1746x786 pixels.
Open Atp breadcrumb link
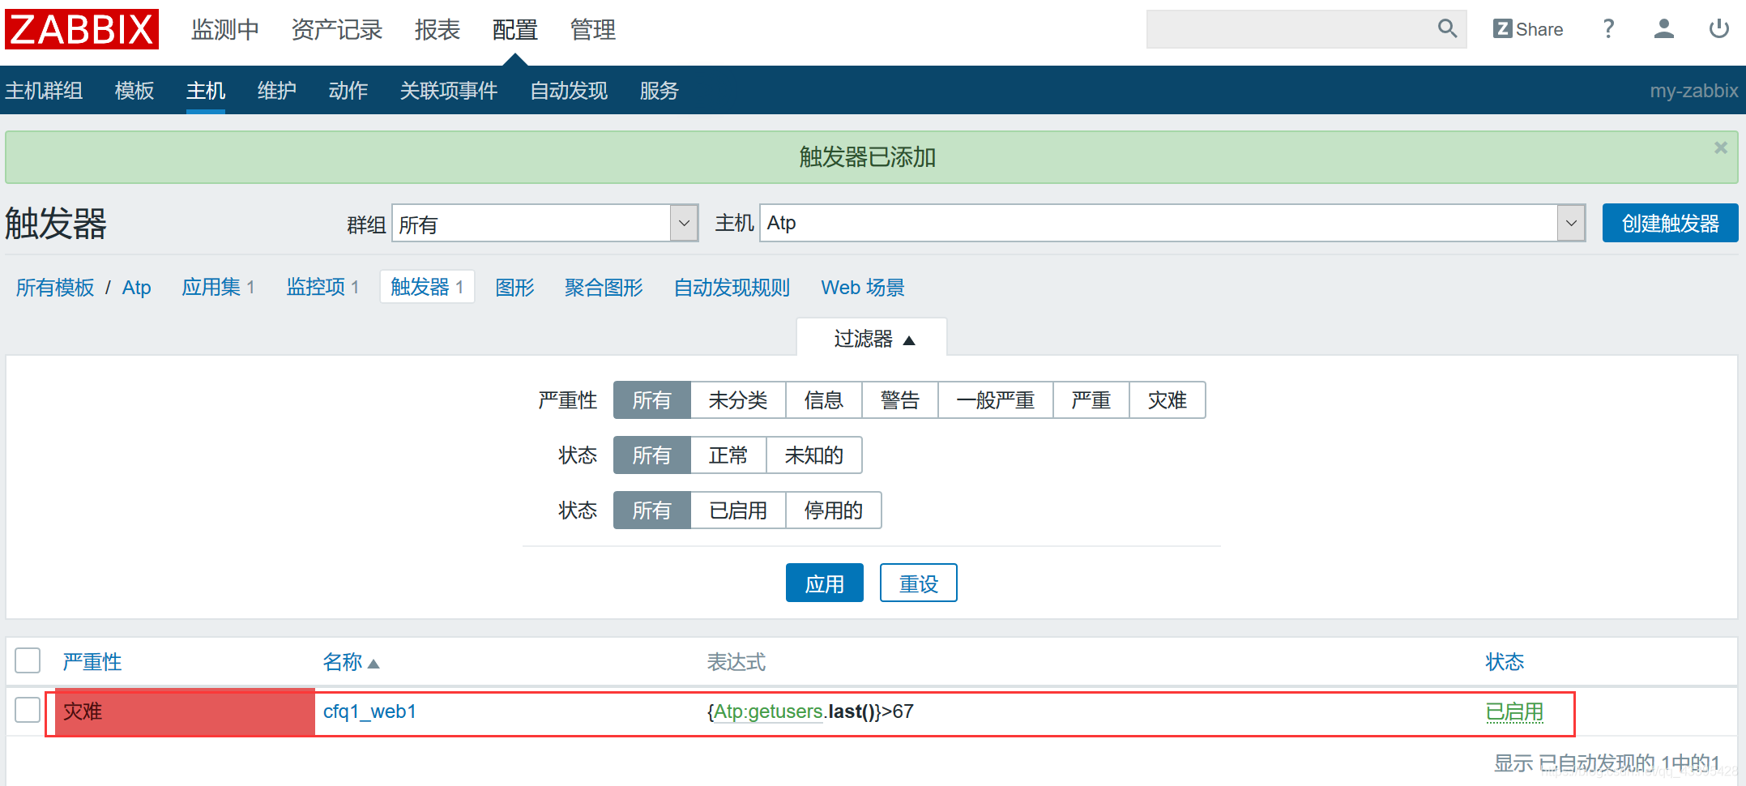point(137,288)
